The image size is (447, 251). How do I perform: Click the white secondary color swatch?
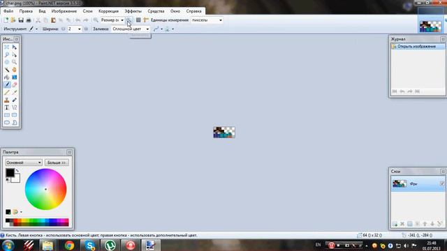point(17,179)
